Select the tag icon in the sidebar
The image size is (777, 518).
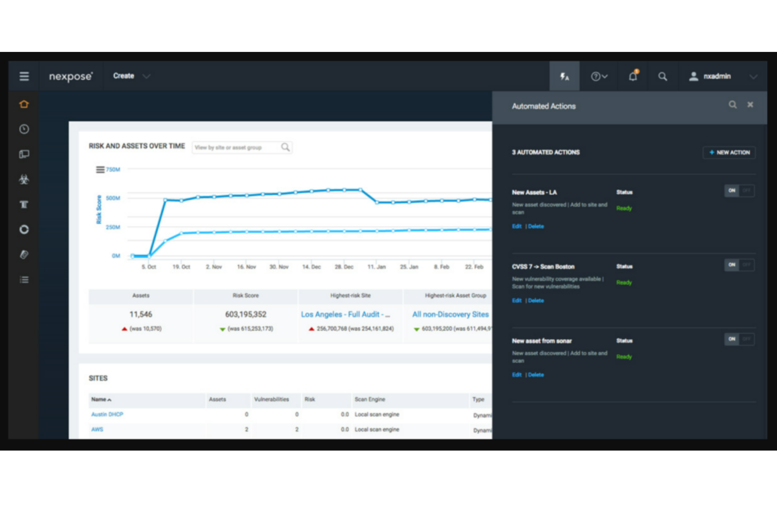point(24,255)
